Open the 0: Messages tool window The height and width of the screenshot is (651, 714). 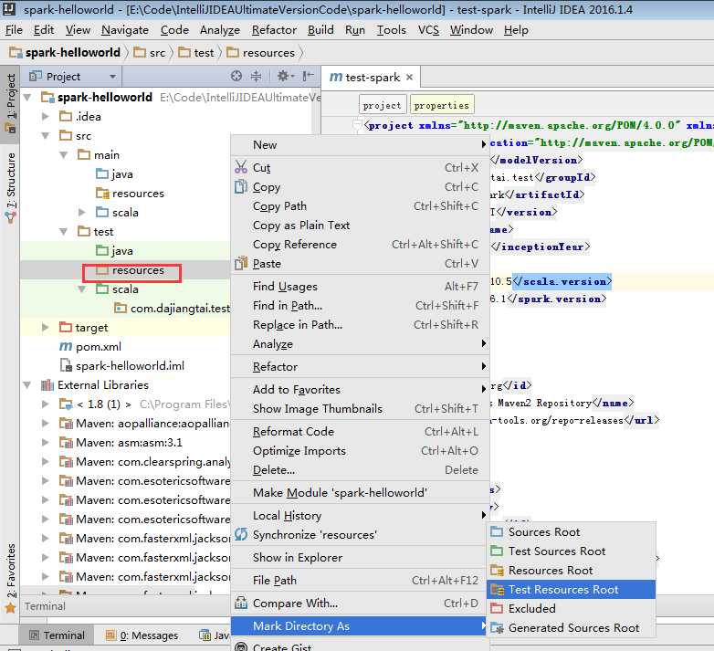[x=142, y=635]
